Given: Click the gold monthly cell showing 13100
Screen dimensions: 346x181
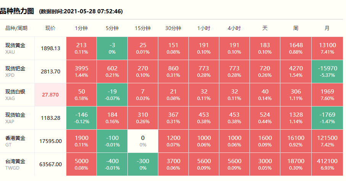Looking at the screenshot, I should [x=327, y=48].
